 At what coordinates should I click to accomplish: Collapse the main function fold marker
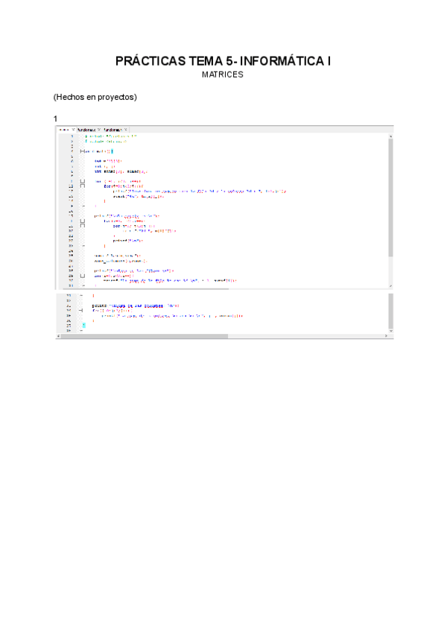pos(82,151)
